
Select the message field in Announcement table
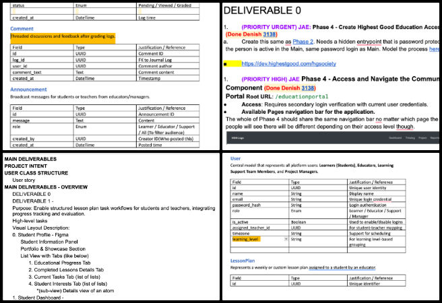tap(42, 121)
